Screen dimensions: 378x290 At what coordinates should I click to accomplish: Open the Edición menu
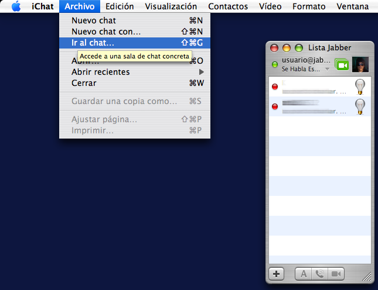[x=120, y=6]
